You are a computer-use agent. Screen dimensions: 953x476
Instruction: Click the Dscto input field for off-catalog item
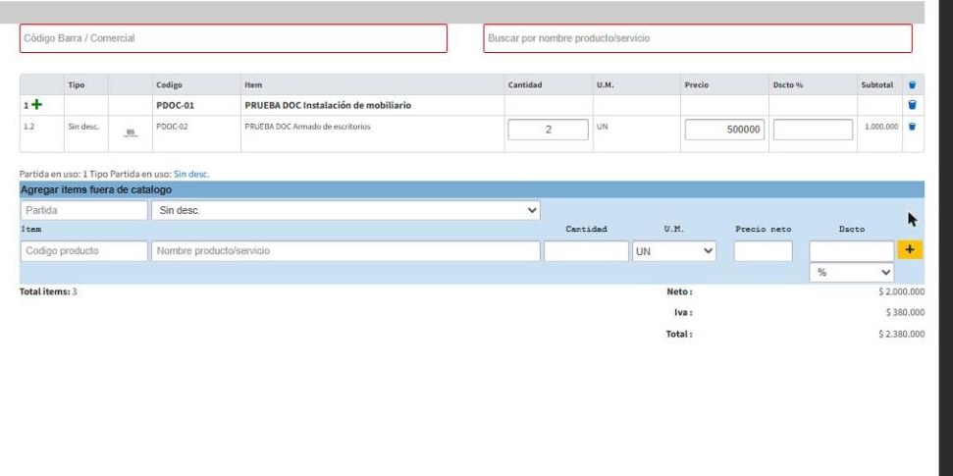tap(851, 251)
